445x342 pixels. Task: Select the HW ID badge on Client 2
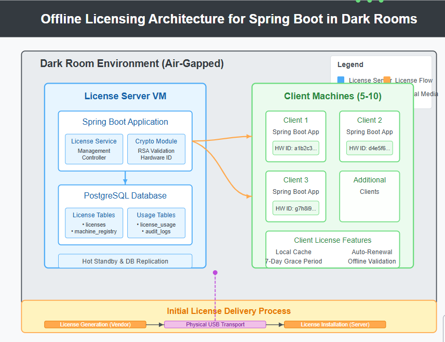pos(369,148)
